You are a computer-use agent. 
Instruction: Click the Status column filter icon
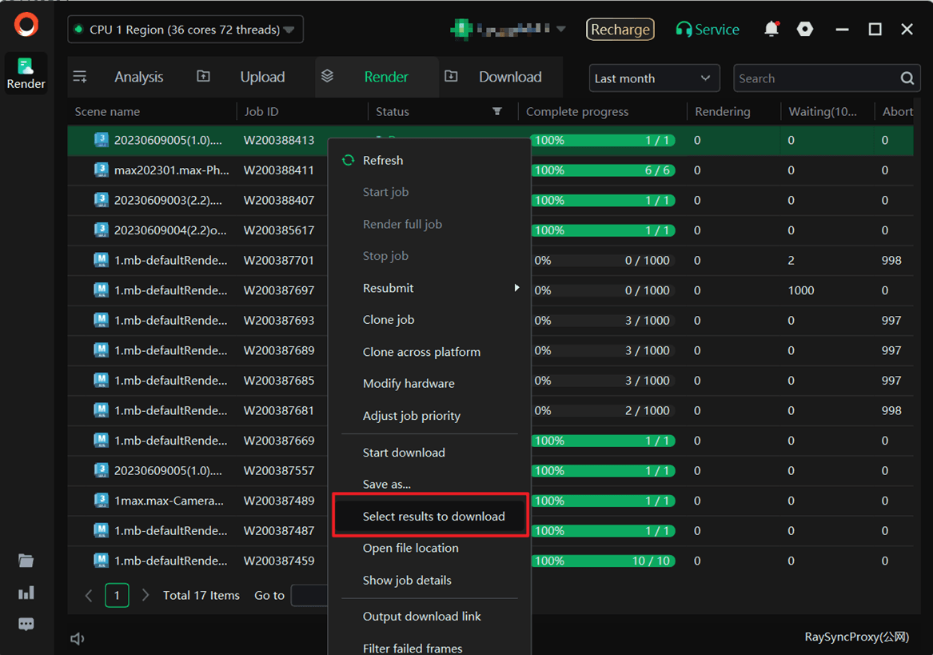497,111
